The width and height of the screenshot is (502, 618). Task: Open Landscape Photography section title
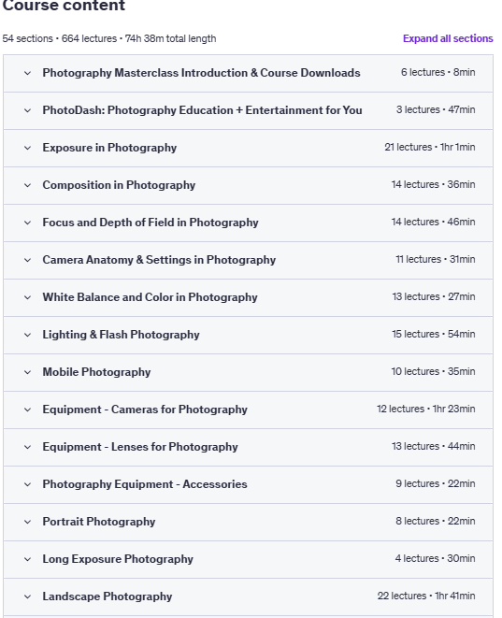pos(108,596)
